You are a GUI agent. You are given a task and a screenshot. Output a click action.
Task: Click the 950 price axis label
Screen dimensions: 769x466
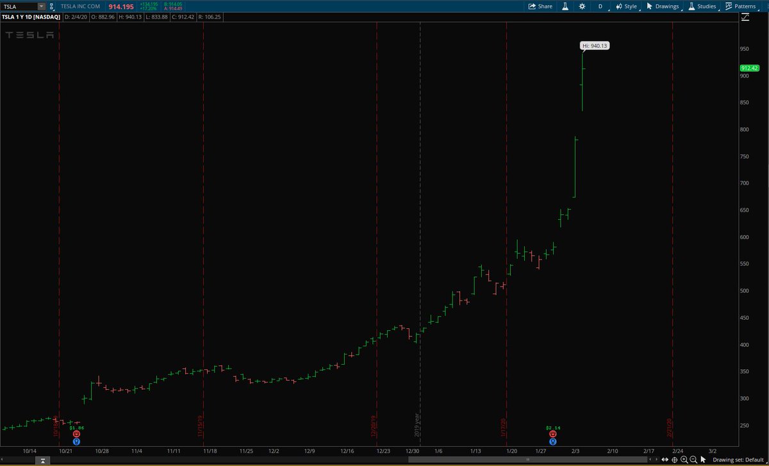745,49
